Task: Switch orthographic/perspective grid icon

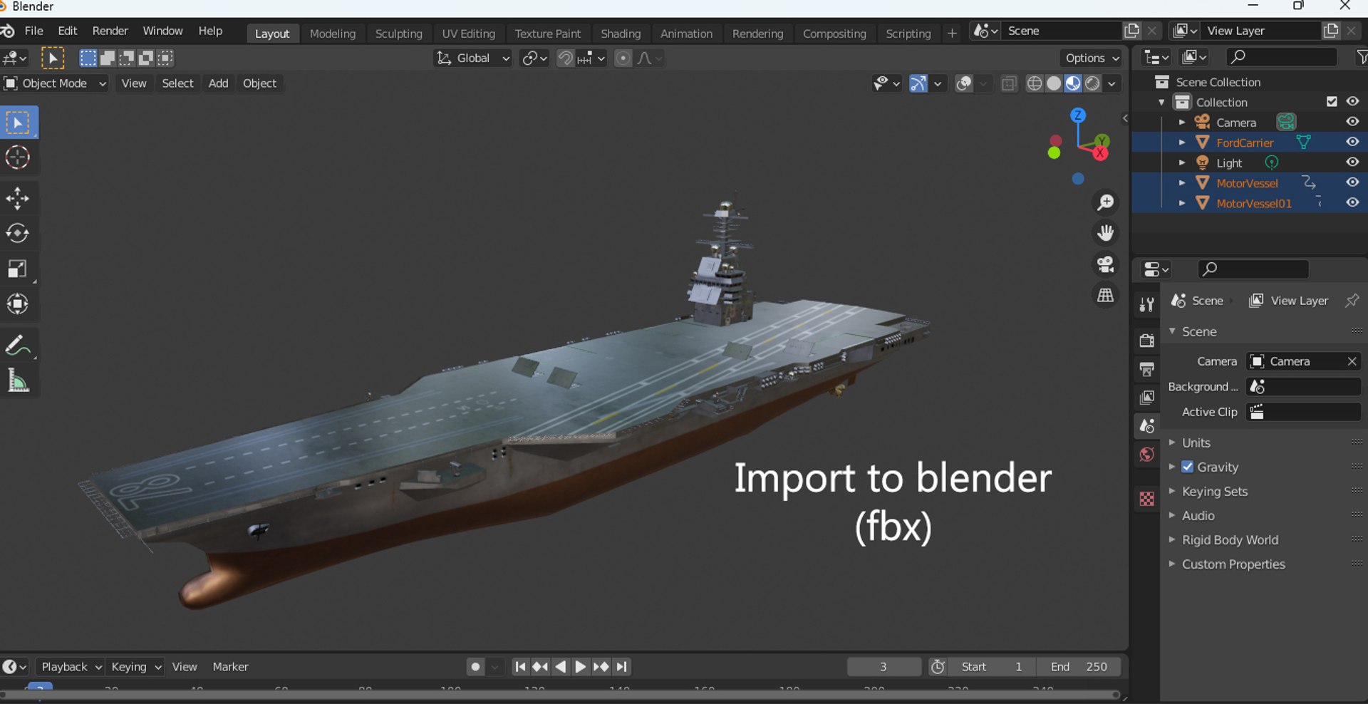Action: coord(1106,295)
